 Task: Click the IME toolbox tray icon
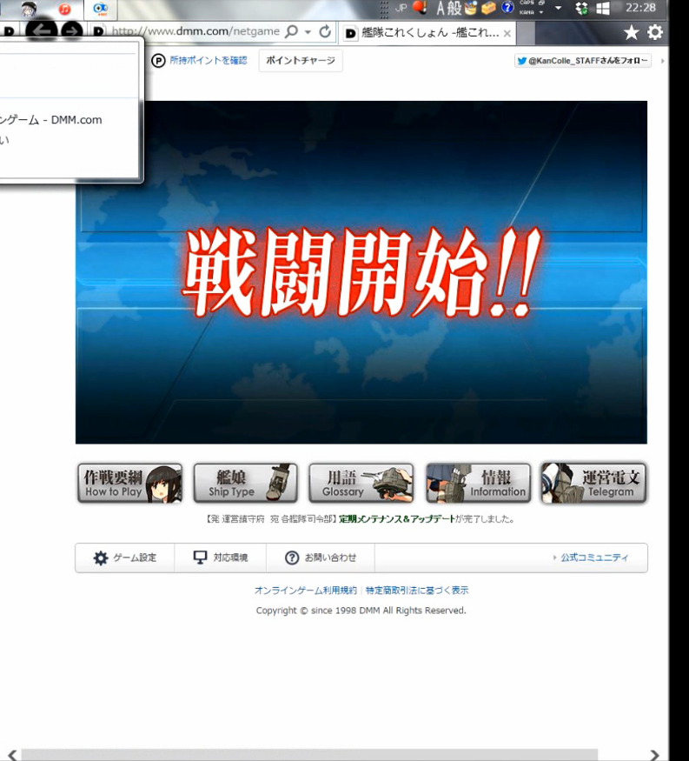pos(489,8)
